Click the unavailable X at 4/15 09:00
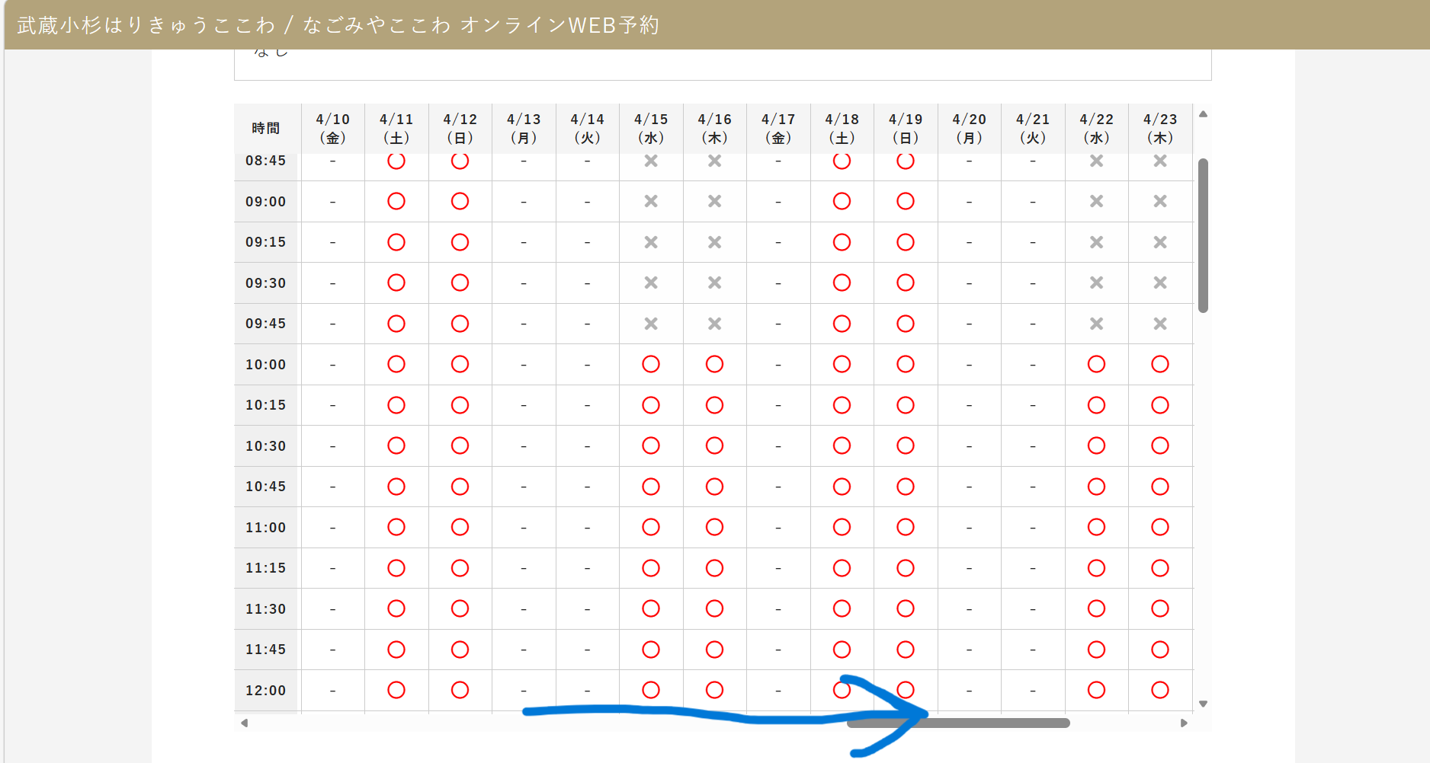This screenshot has width=1430, height=763. pos(650,201)
